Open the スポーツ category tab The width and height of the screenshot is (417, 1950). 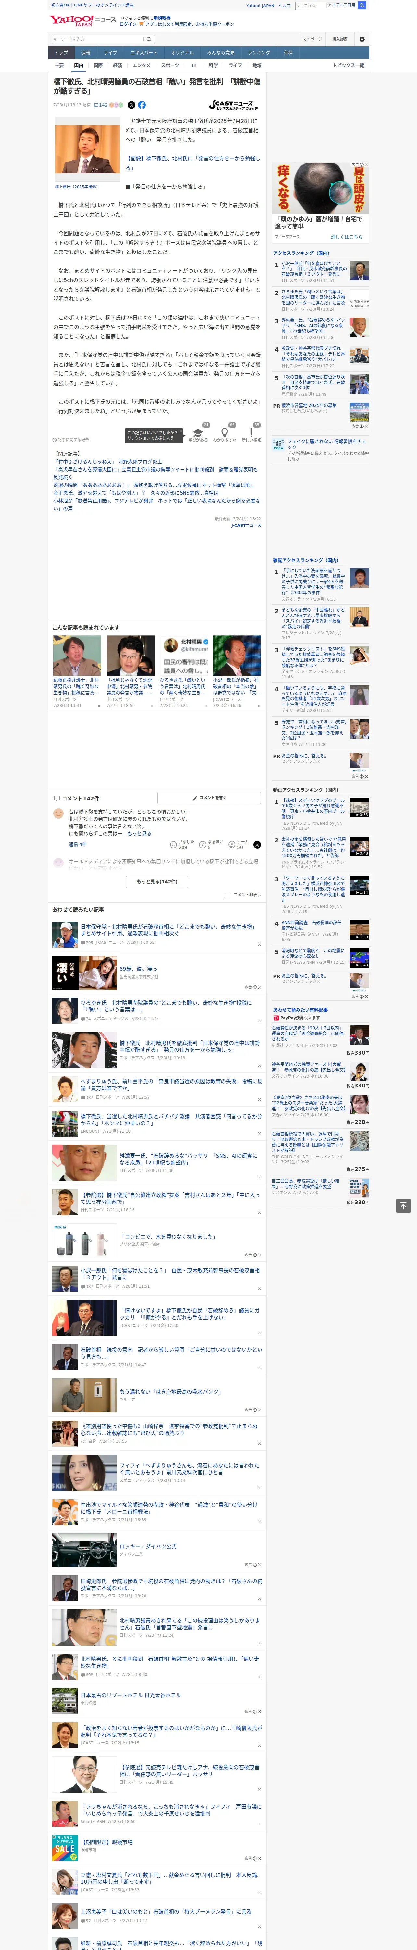click(170, 65)
